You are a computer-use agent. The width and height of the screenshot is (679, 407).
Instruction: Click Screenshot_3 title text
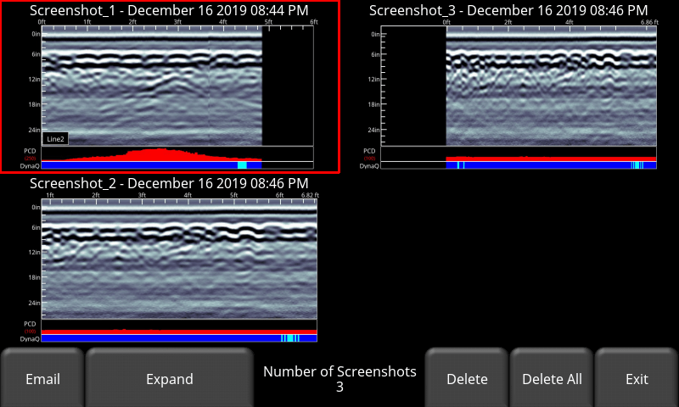coord(508,10)
